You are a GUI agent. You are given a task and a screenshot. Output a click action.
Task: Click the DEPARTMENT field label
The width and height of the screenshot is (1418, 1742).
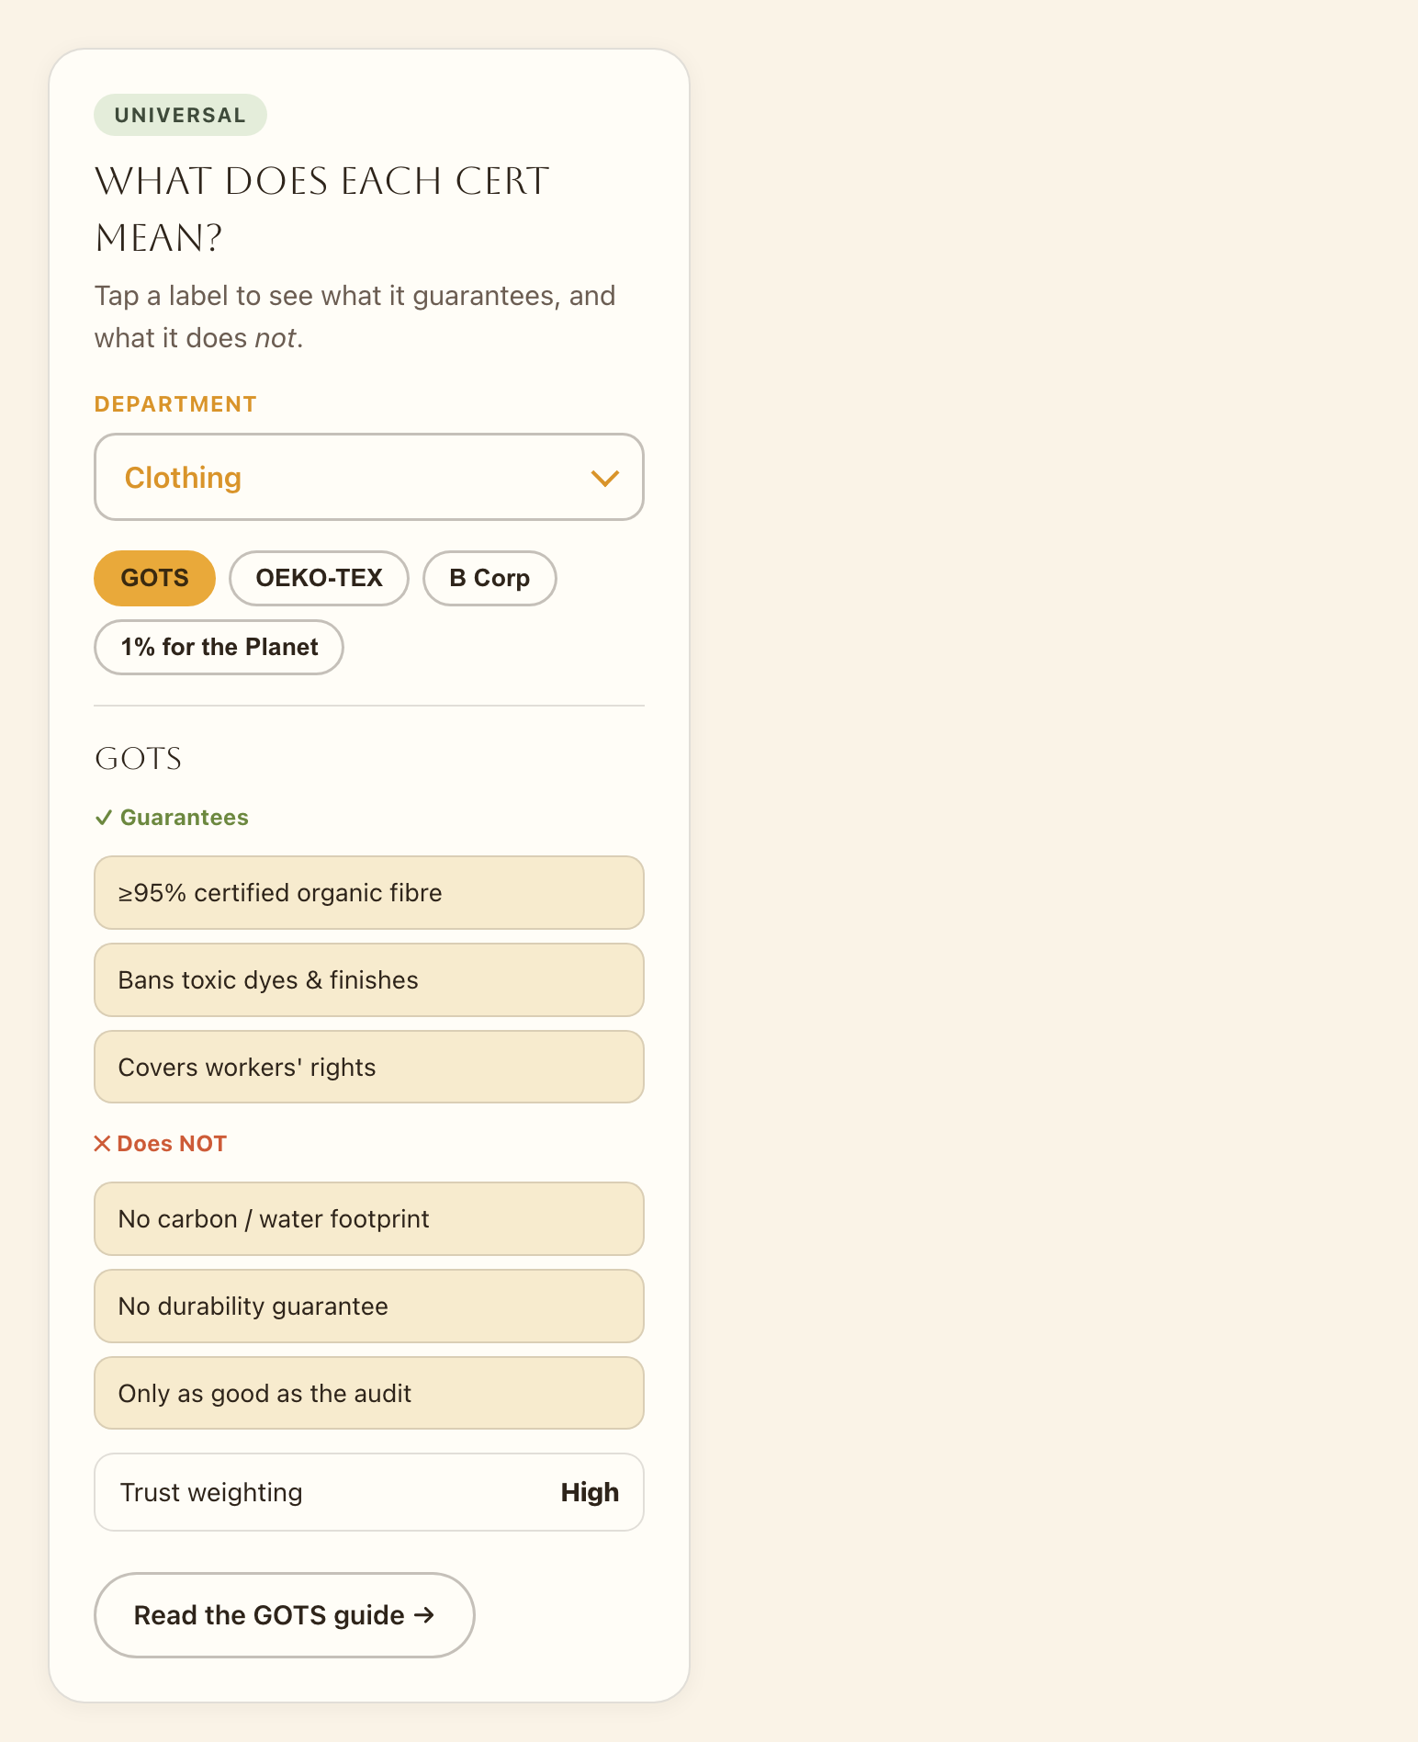tap(175, 404)
